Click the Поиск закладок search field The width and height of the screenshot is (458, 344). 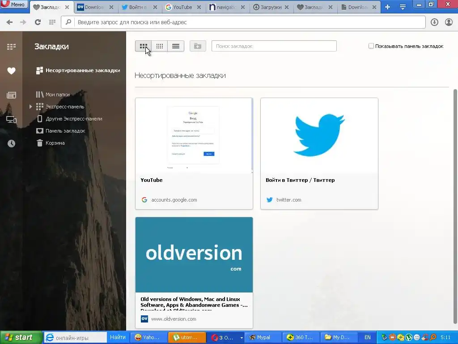[274, 46]
